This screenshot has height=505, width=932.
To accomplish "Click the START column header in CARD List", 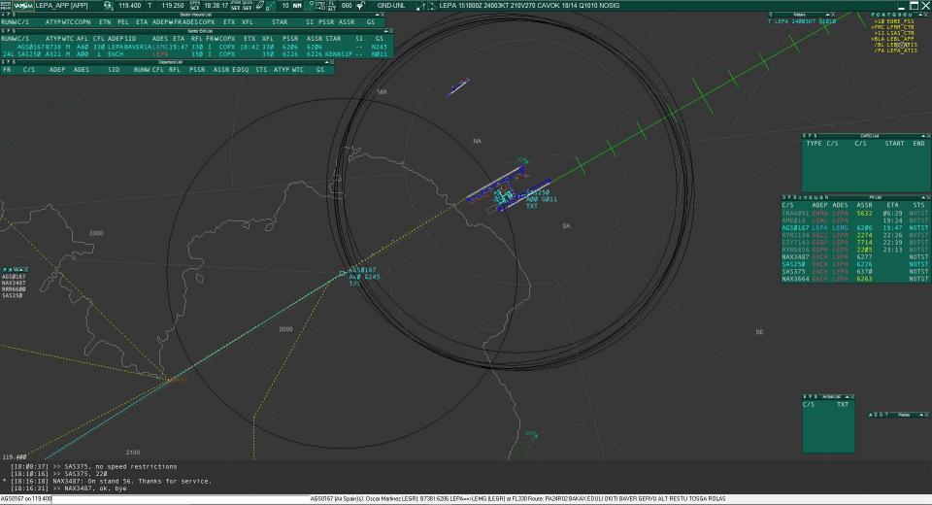I will tap(894, 144).
